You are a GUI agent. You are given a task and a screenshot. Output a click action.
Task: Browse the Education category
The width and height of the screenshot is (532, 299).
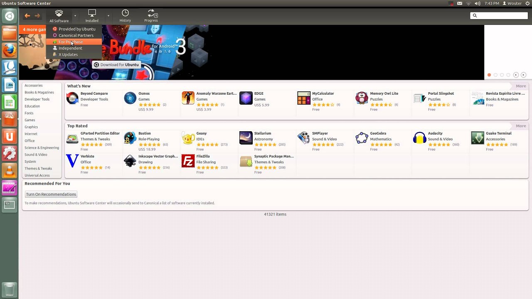32,106
